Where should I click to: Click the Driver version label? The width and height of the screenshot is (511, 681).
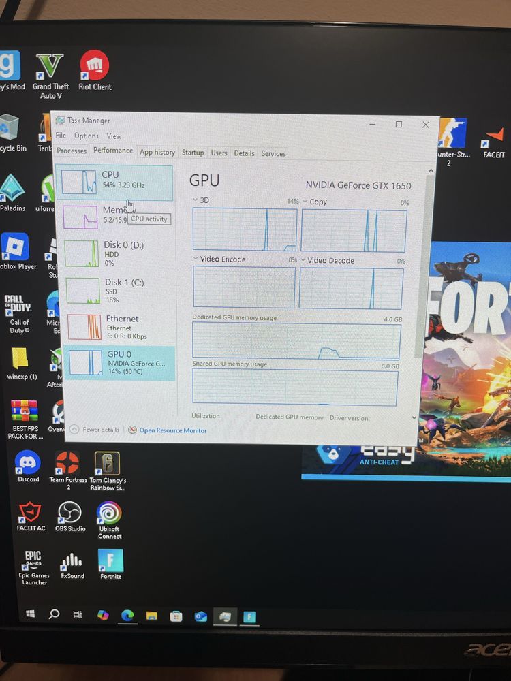click(x=350, y=418)
